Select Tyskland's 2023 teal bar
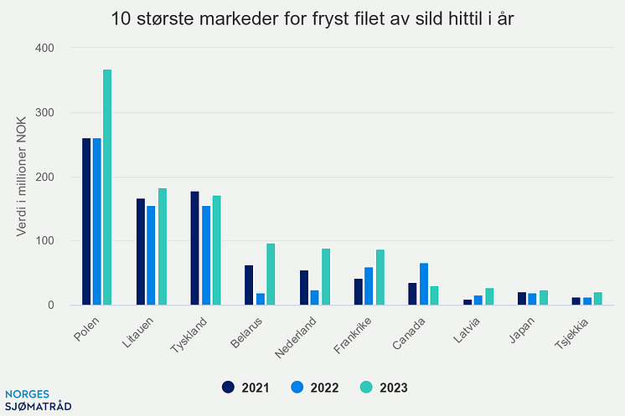Viewport: 625px width, 416px height. click(216, 250)
